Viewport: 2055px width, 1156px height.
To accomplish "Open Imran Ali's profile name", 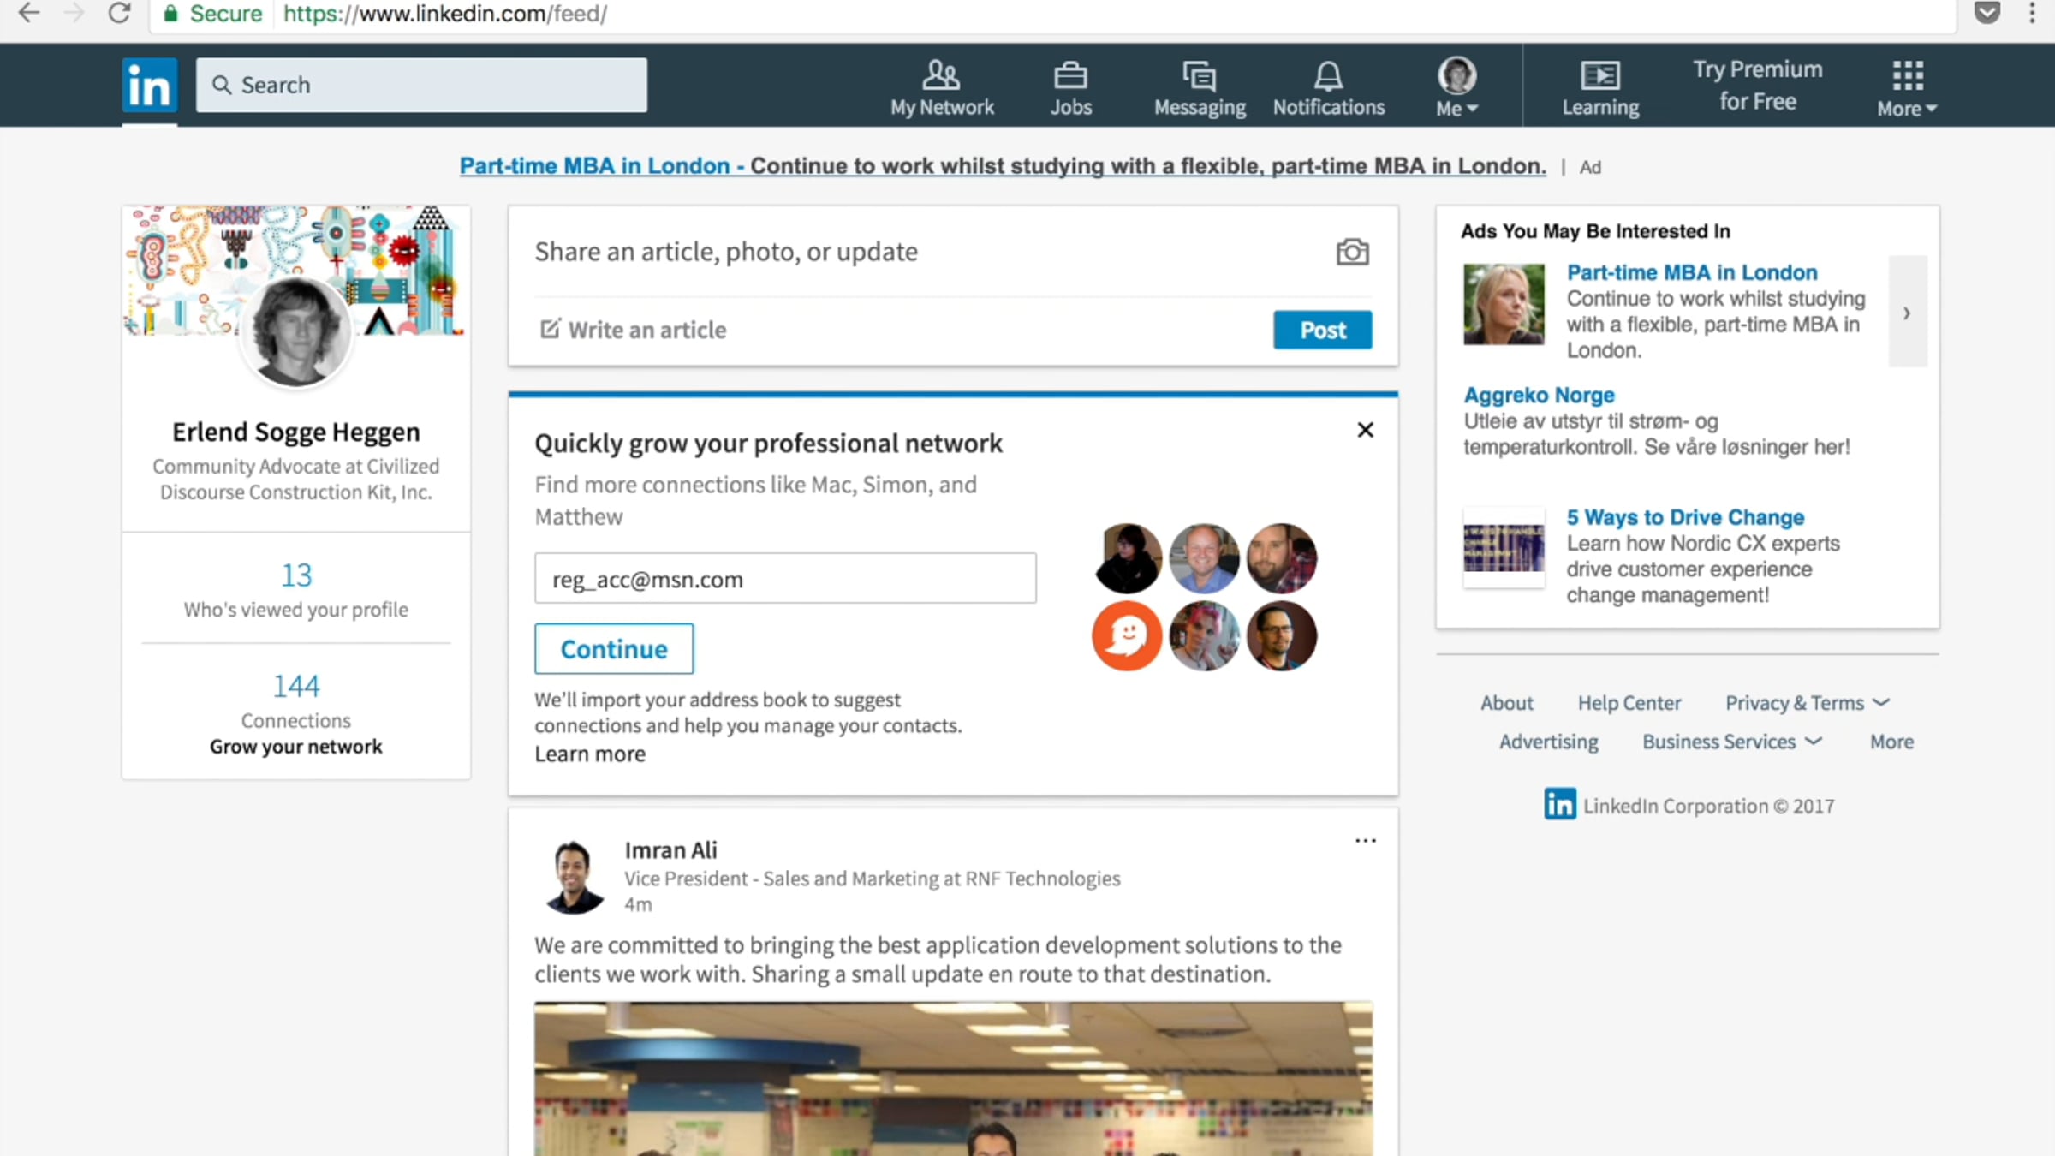I will tap(670, 850).
